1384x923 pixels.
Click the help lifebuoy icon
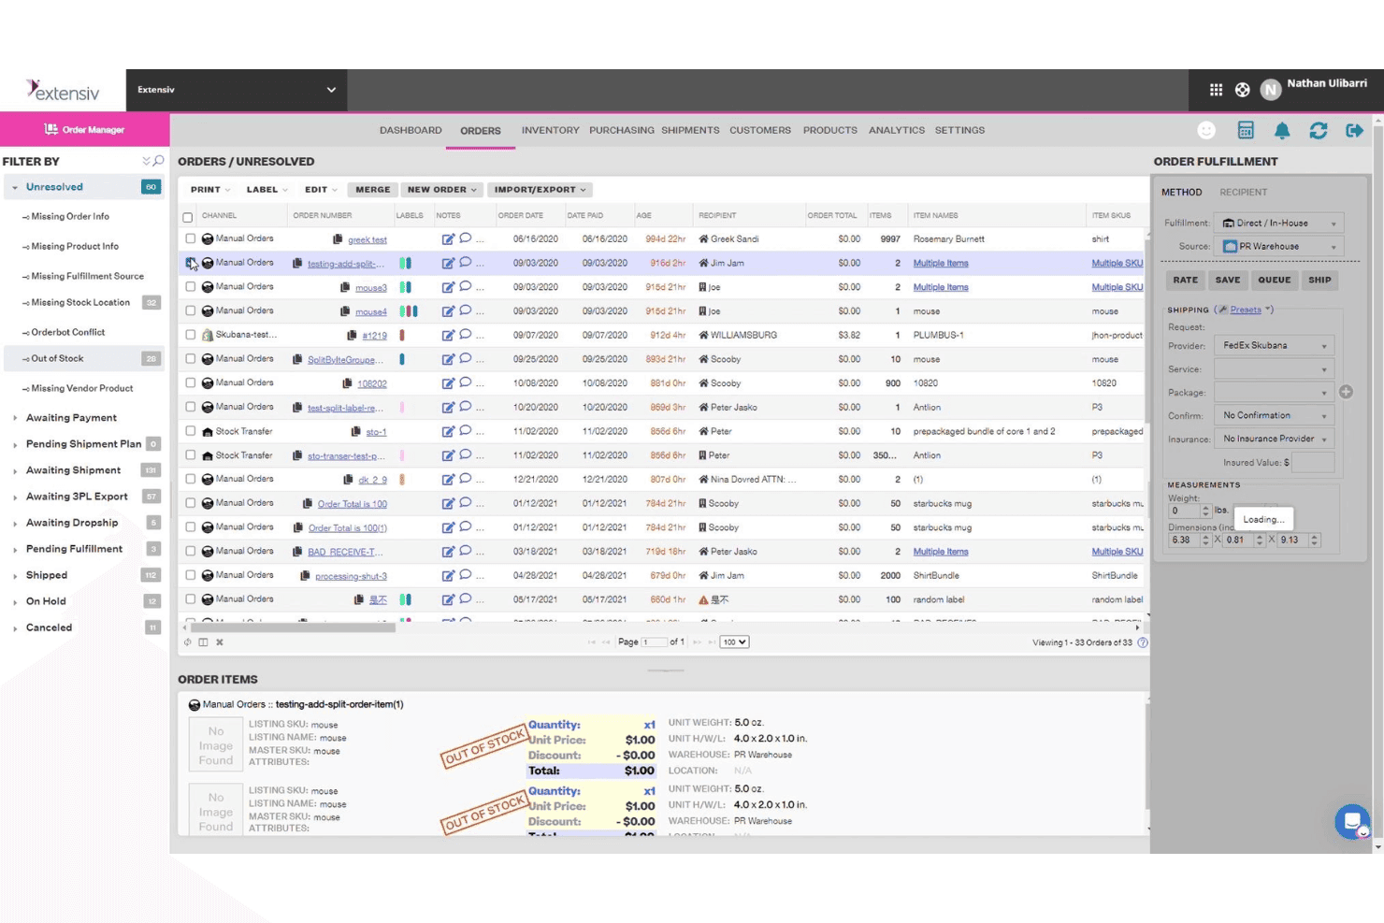1242,90
